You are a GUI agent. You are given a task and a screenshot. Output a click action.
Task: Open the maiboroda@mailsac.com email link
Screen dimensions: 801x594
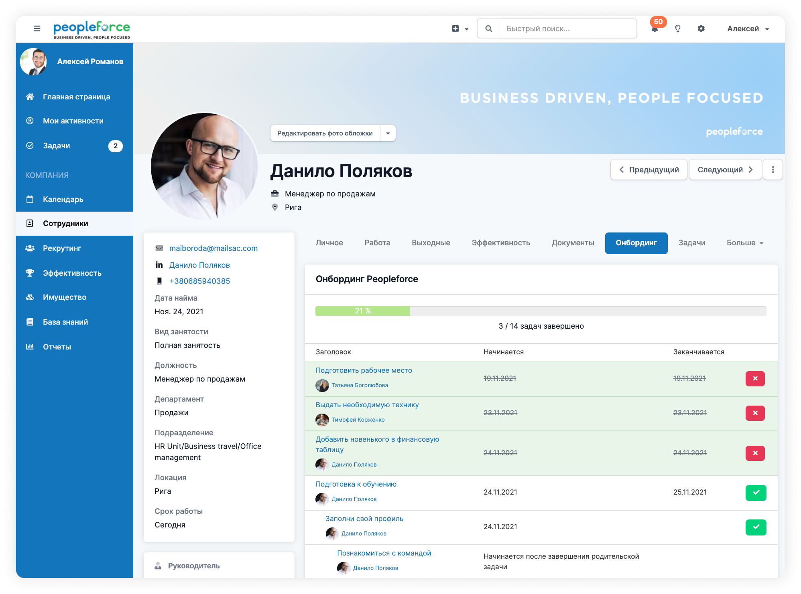pyautogui.click(x=213, y=248)
